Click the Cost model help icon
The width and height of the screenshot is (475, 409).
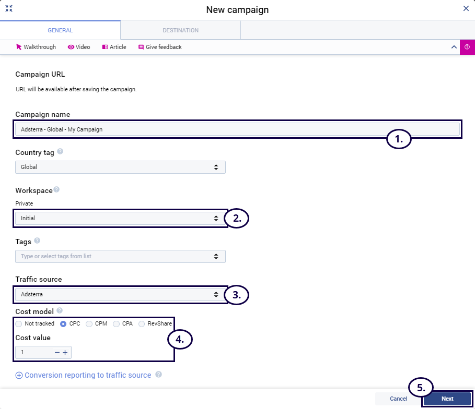coord(60,311)
